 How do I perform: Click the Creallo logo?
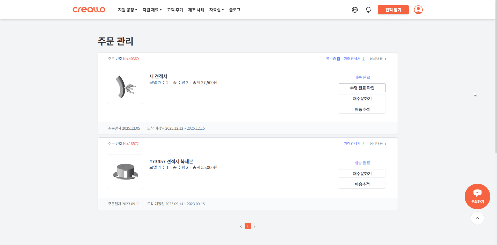point(89,10)
